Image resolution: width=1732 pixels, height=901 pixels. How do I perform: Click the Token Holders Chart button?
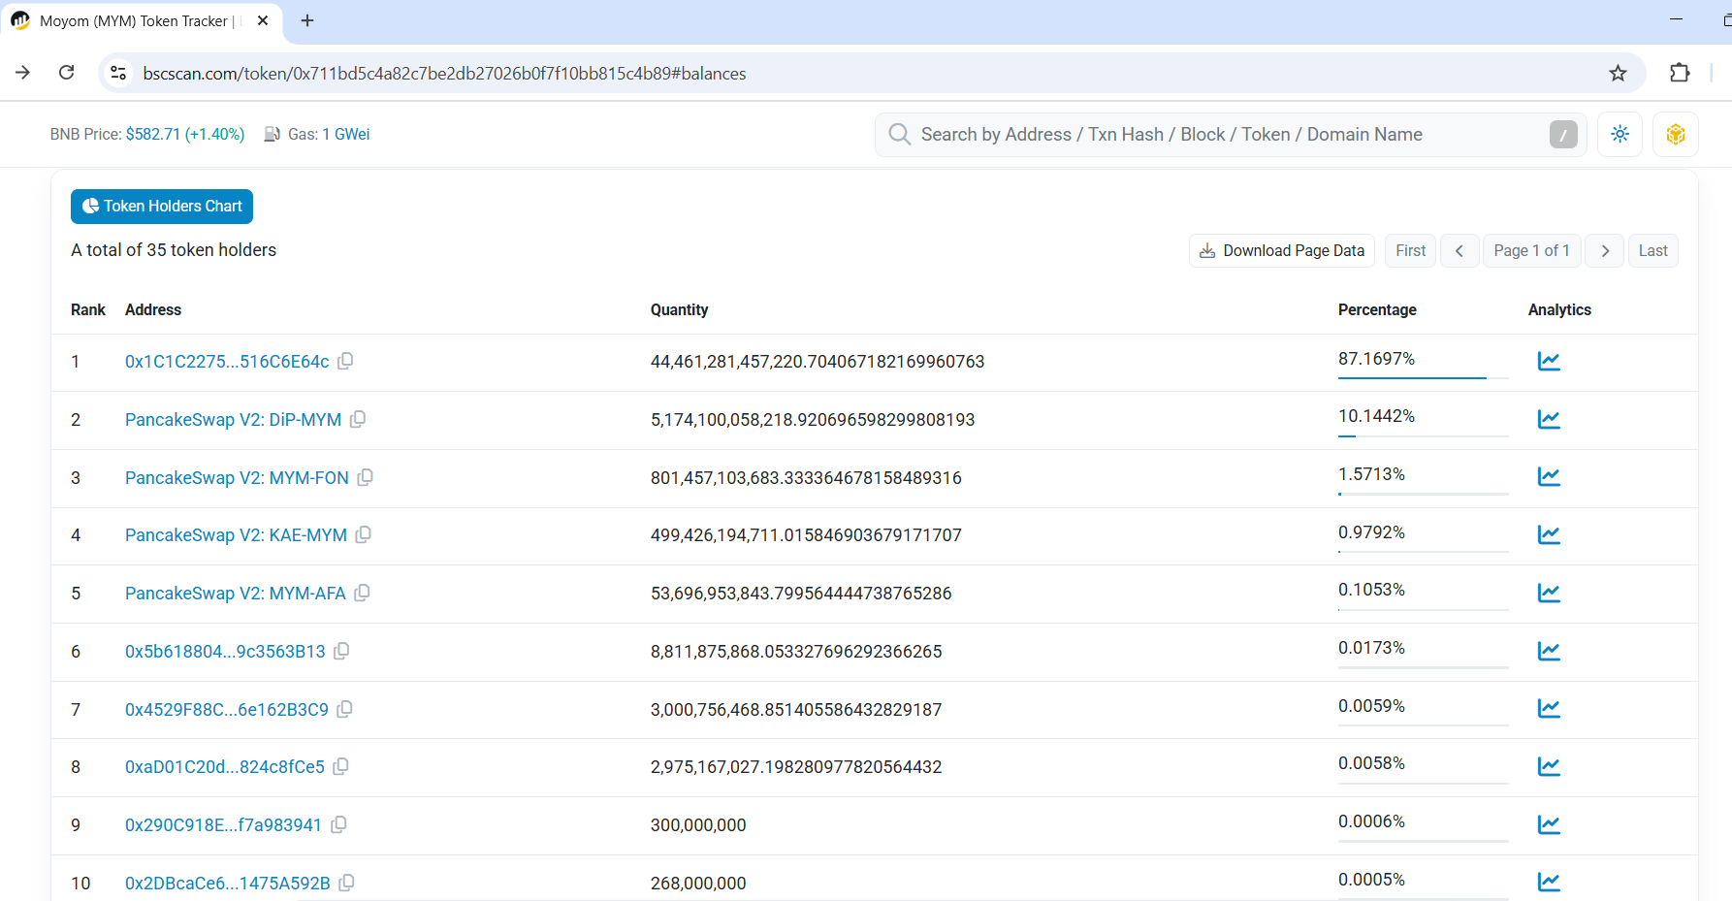click(162, 207)
